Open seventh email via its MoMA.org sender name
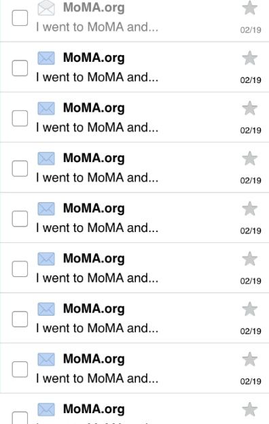The width and height of the screenshot is (269, 424). 94,309
